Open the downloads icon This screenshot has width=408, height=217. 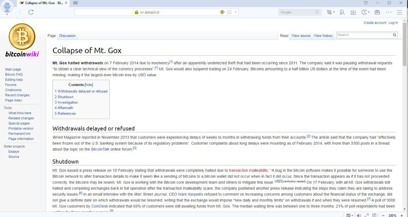click(353, 12)
